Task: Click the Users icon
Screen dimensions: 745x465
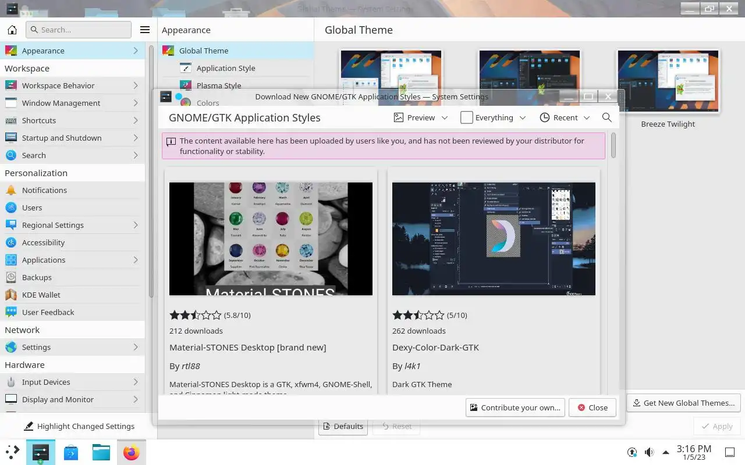Action: tap(11, 208)
